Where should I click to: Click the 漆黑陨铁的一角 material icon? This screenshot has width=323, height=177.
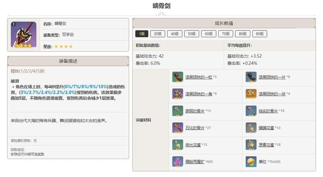pos(177,94)
